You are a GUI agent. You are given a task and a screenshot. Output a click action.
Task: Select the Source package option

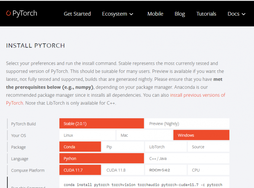(x=208, y=147)
